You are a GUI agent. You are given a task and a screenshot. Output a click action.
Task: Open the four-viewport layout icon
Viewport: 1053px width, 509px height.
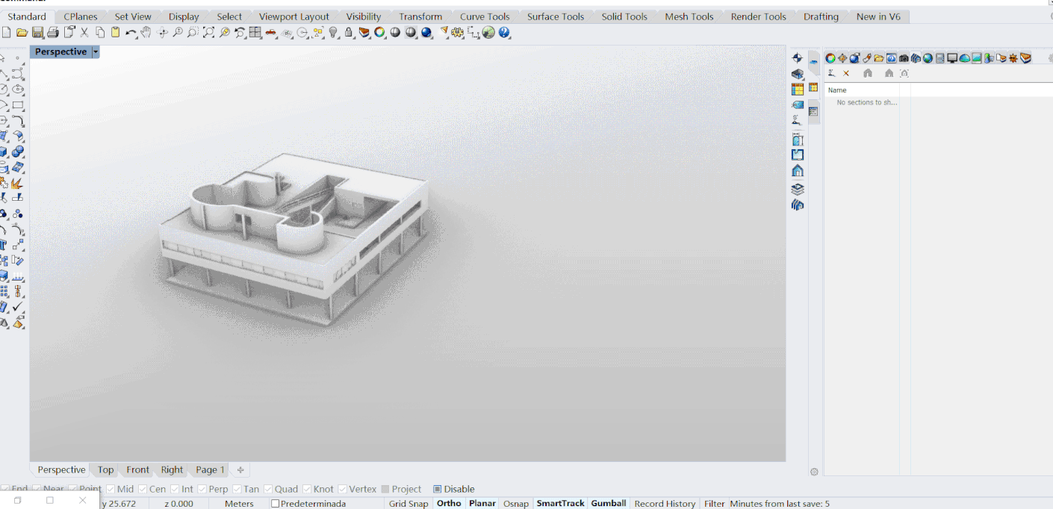pyautogui.click(x=255, y=32)
